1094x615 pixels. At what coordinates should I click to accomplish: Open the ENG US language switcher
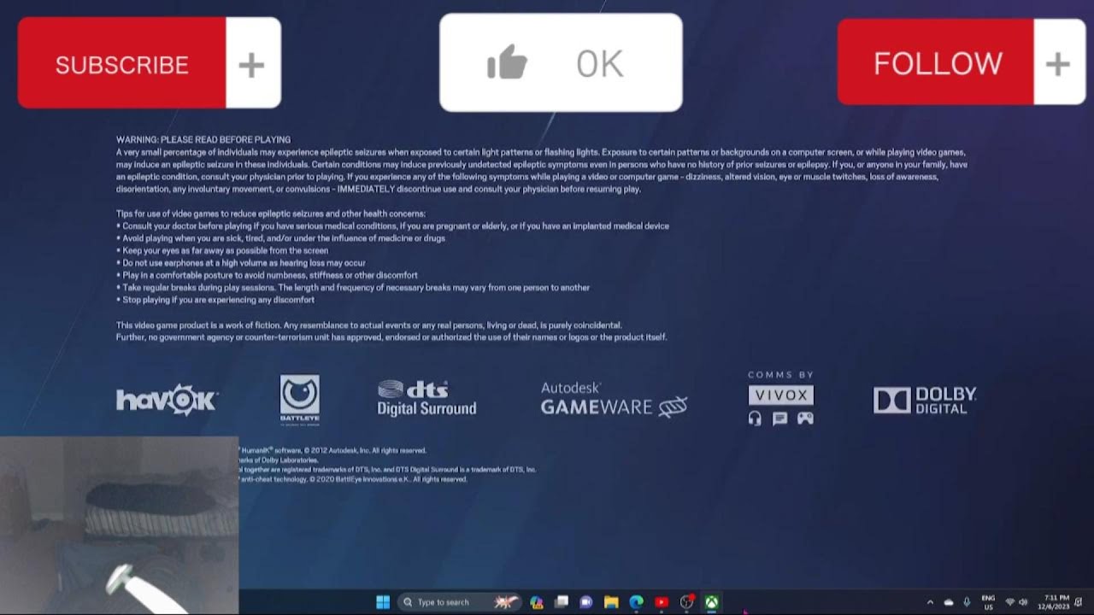pyautogui.click(x=989, y=602)
